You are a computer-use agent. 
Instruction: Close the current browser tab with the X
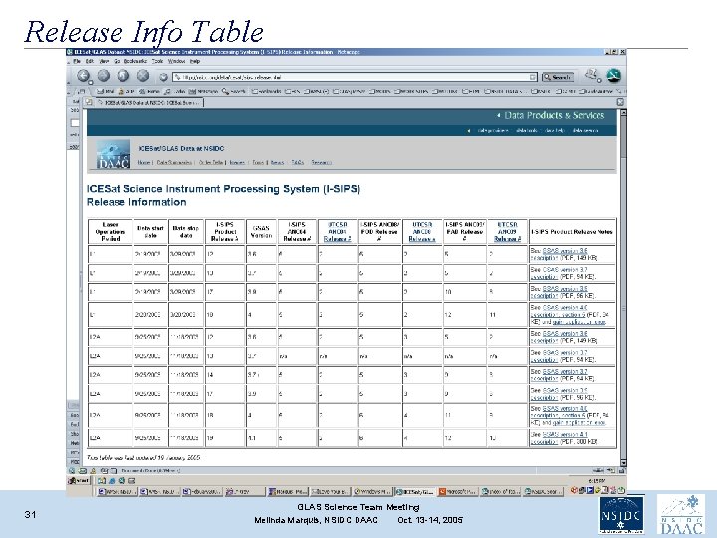[620, 102]
